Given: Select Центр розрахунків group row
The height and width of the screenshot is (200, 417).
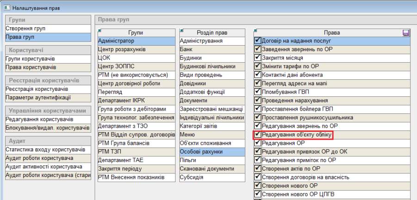Looking at the screenshot, I should click(136, 50).
